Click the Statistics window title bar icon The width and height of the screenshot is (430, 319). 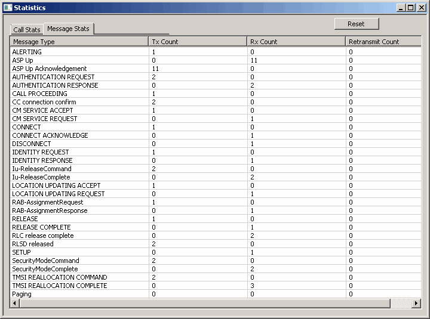(7, 8)
